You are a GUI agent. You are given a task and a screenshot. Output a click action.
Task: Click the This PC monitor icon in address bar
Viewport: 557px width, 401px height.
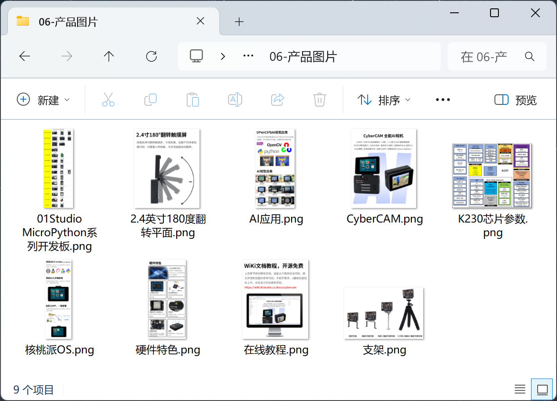(196, 56)
